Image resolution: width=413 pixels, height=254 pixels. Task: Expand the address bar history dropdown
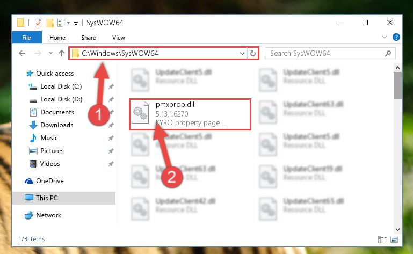(x=242, y=54)
